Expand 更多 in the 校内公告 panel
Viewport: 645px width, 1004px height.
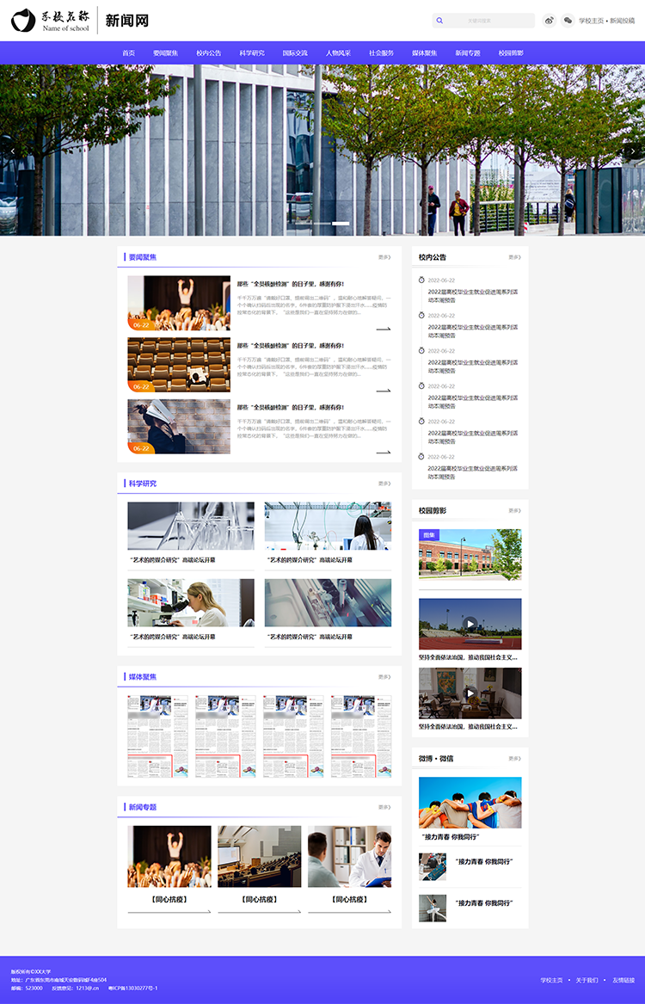[x=513, y=256]
